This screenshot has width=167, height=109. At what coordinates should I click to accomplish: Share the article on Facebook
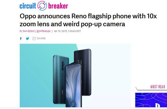21,39
